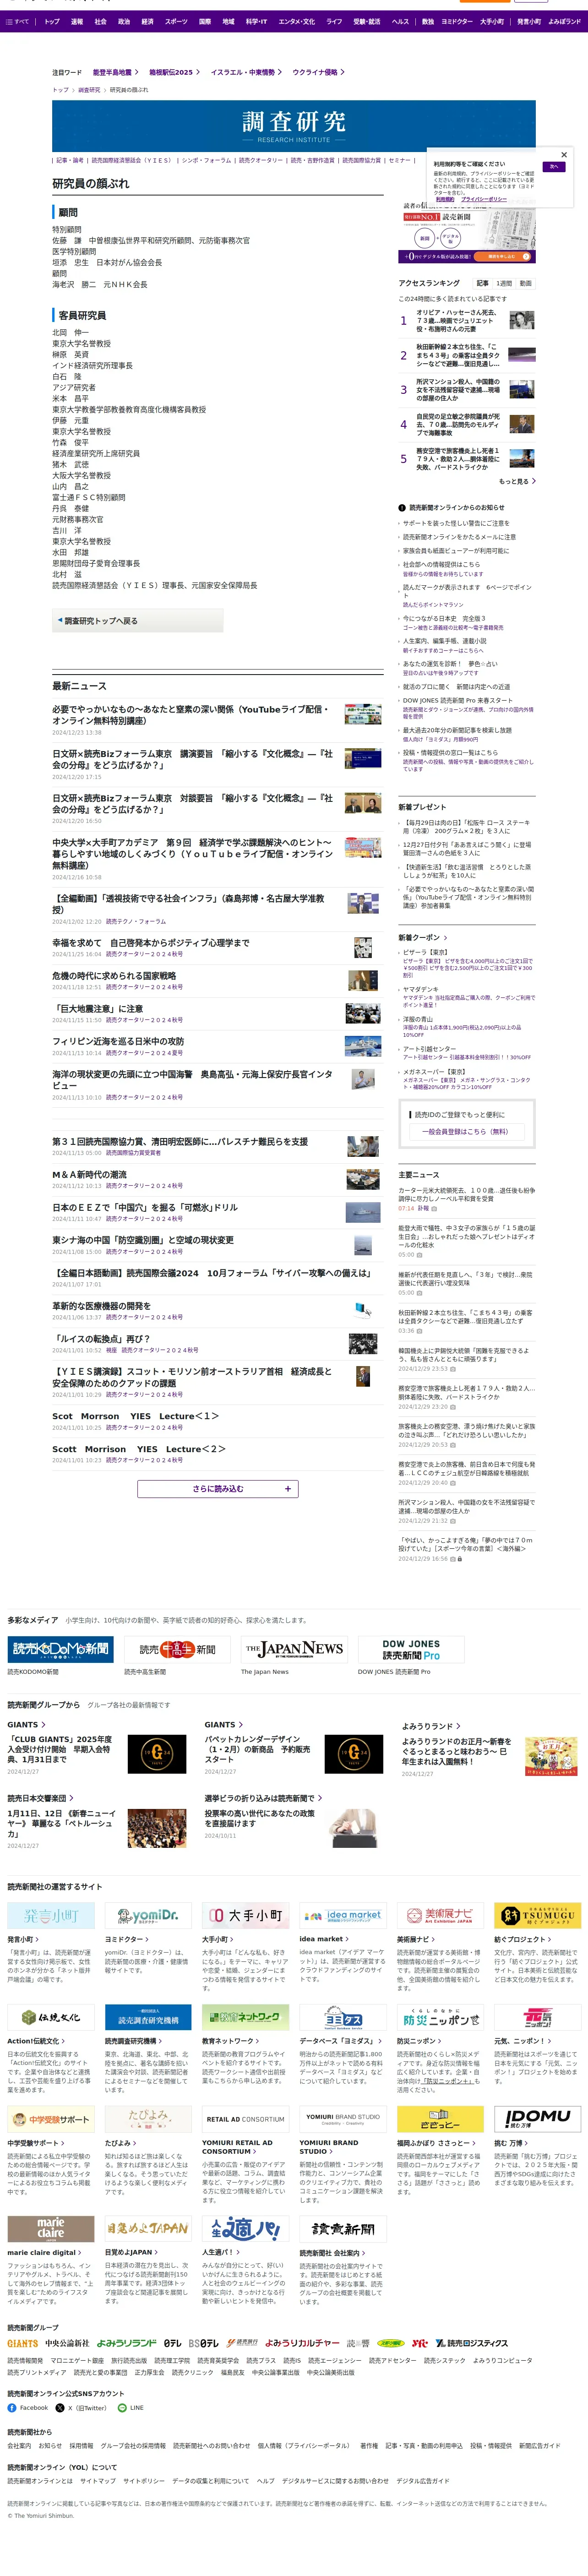The width and height of the screenshot is (588, 2576).
Task: Open headline 「巨大地震注意」に注意
Action: tap(98, 1009)
